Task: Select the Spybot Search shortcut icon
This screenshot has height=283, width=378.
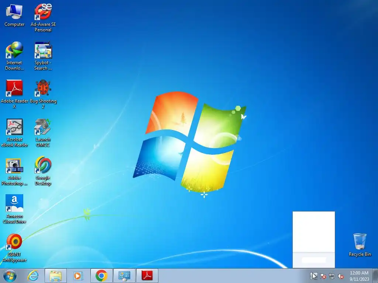Action: click(43, 50)
